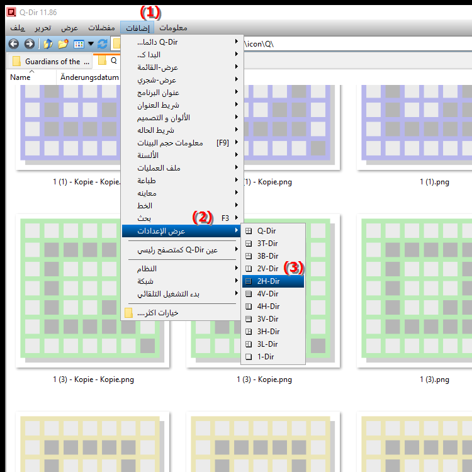Open the عرض menu
The image size is (472, 472).
(x=69, y=28)
